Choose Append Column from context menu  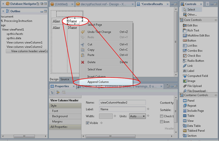(106, 82)
